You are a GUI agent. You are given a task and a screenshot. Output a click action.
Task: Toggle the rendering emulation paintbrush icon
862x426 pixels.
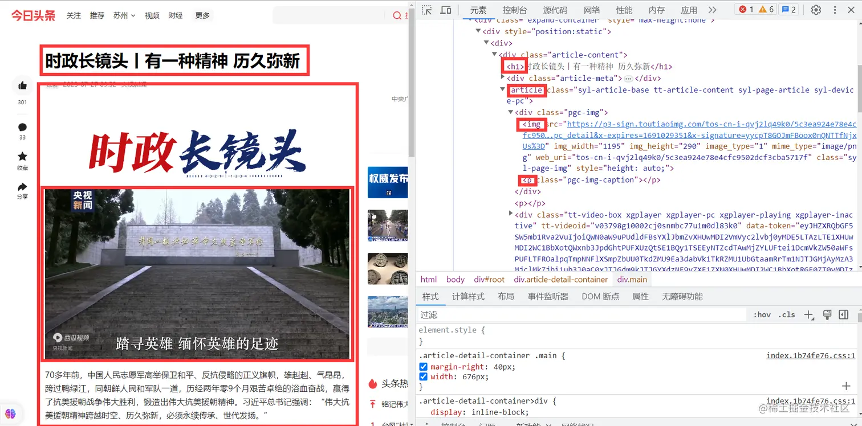pyautogui.click(x=827, y=315)
